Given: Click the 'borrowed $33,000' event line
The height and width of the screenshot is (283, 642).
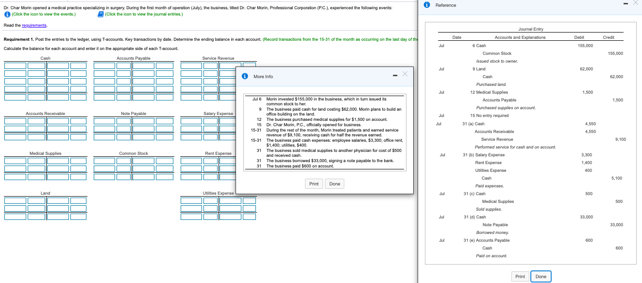Looking at the screenshot, I should click(x=330, y=161).
